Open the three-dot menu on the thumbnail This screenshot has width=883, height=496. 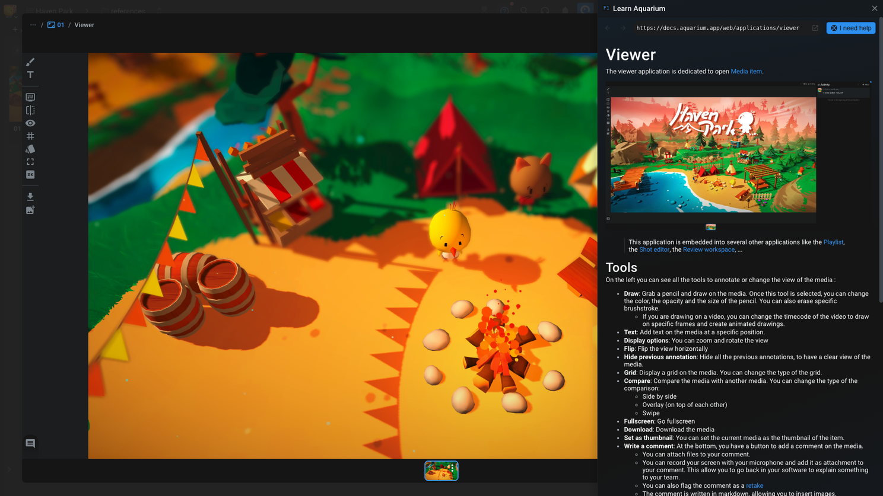coord(453,469)
